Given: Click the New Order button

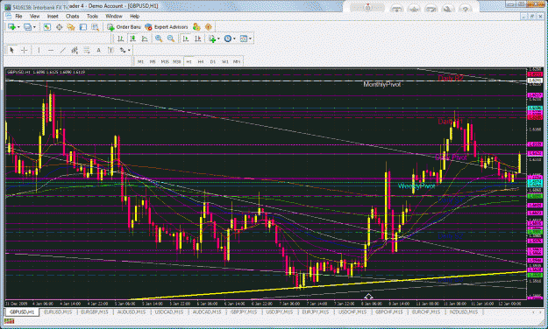Looking at the screenshot, I should pyautogui.click(x=125, y=27).
